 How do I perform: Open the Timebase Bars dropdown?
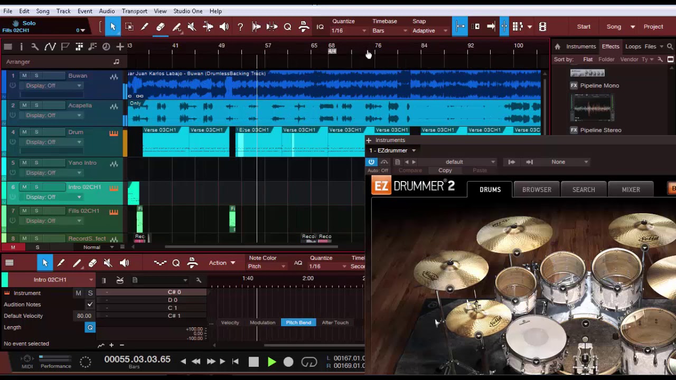389,31
